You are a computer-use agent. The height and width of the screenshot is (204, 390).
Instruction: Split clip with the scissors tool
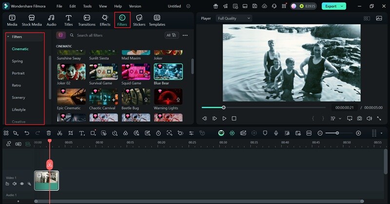tap(59, 133)
